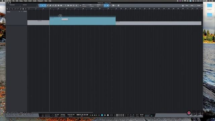Viewport: 215px width, 121px height.
Task: Open the View menu
Action: pos(46,1)
